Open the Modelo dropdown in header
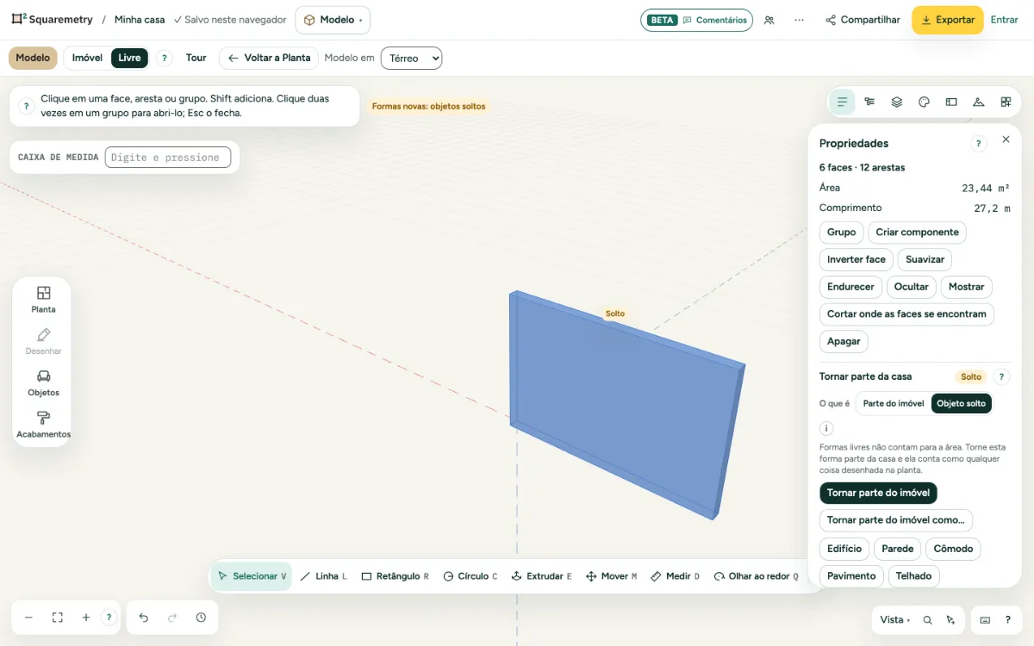Image resolution: width=1034 pixels, height=646 pixels. (x=333, y=20)
